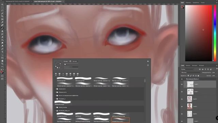
Task: Hide layer Слой 7
Action: pos(182,92)
